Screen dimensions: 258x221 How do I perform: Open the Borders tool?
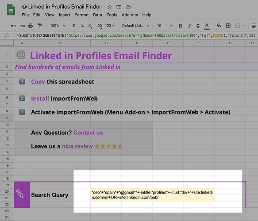point(228,26)
